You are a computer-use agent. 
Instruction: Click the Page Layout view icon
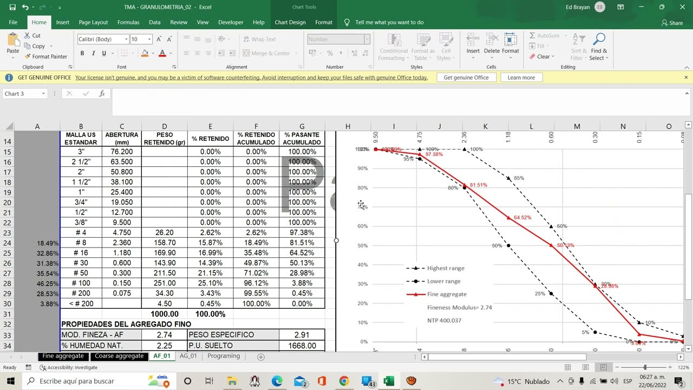click(x=585, y=367)
